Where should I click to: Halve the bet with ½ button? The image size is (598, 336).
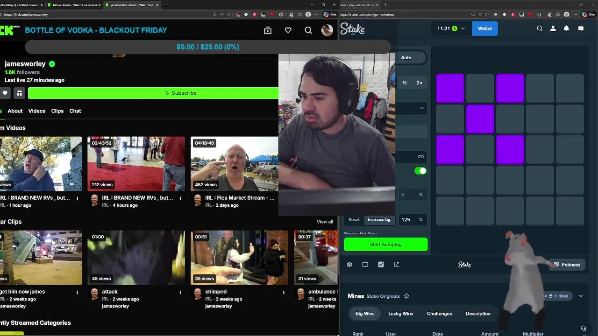tap(405, 83)
